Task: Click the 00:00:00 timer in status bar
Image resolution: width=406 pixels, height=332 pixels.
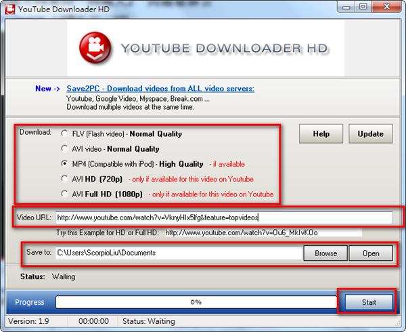Action: [x=93, y=321]
